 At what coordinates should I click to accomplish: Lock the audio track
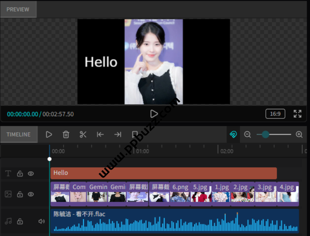tap(20, 221)
